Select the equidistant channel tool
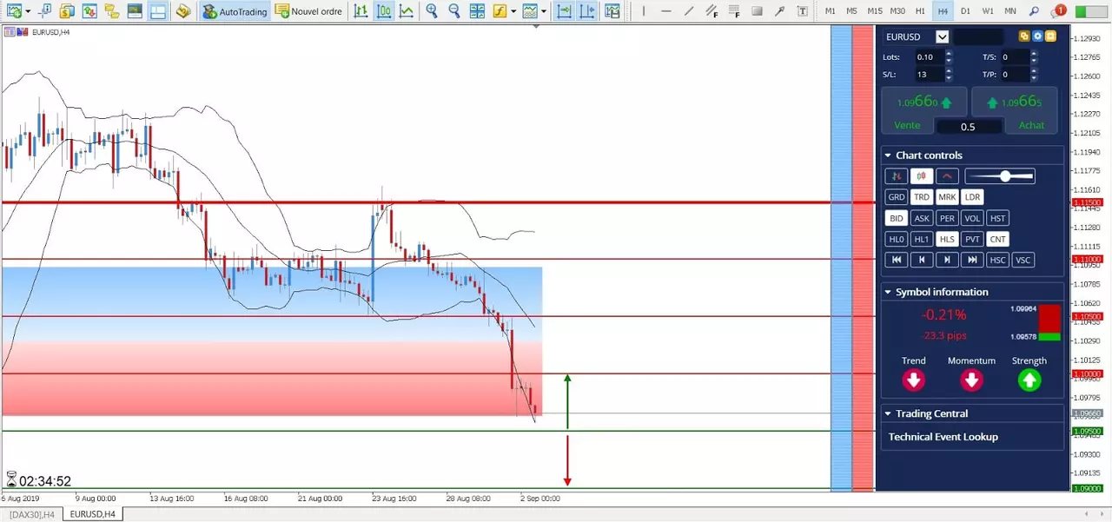Screen dimensions: 1112x522 pos(712,11)
